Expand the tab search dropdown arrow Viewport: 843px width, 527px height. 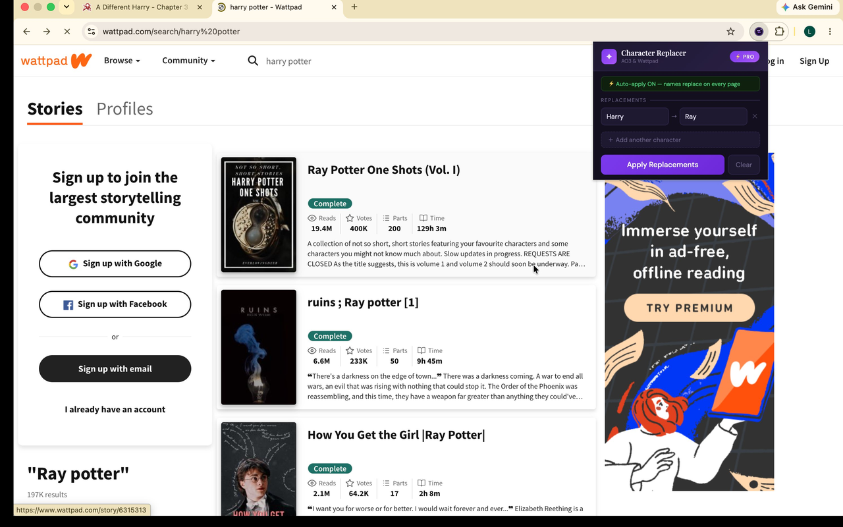(x=67, y=7)
